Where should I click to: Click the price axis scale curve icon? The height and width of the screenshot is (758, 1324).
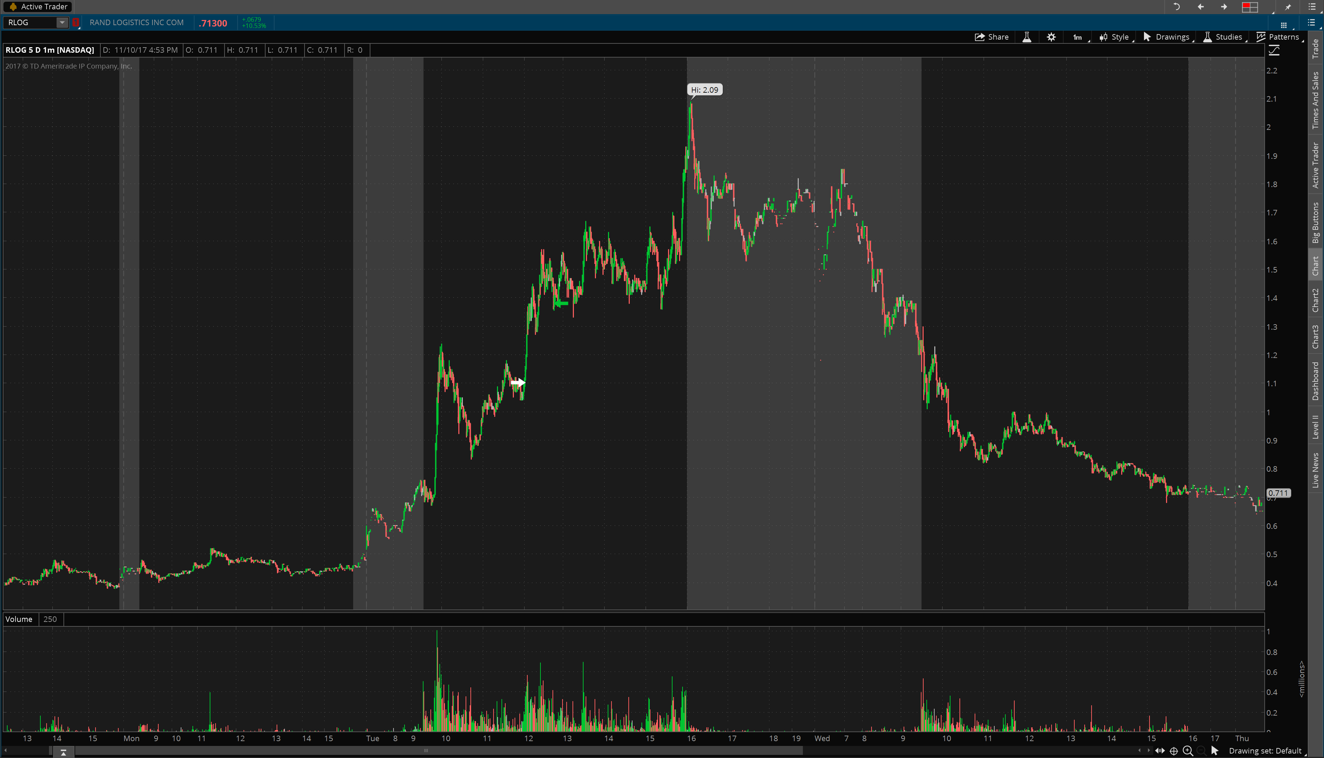(1274, 51)
